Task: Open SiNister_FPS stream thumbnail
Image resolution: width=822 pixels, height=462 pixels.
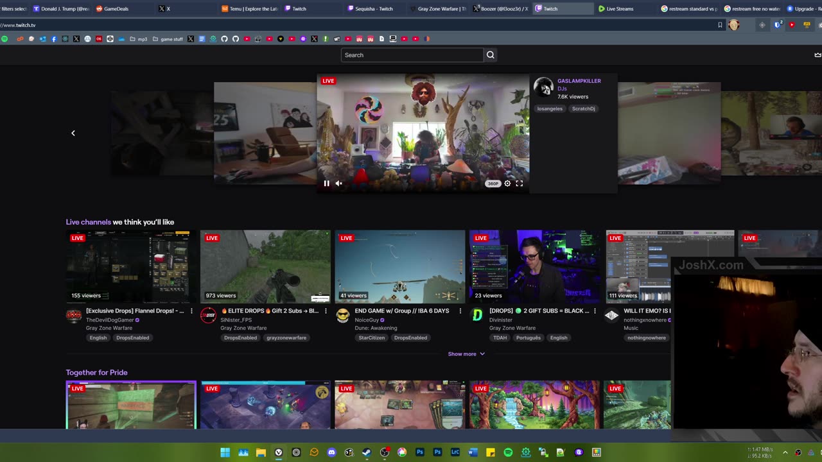Action: tap(265, 266)
